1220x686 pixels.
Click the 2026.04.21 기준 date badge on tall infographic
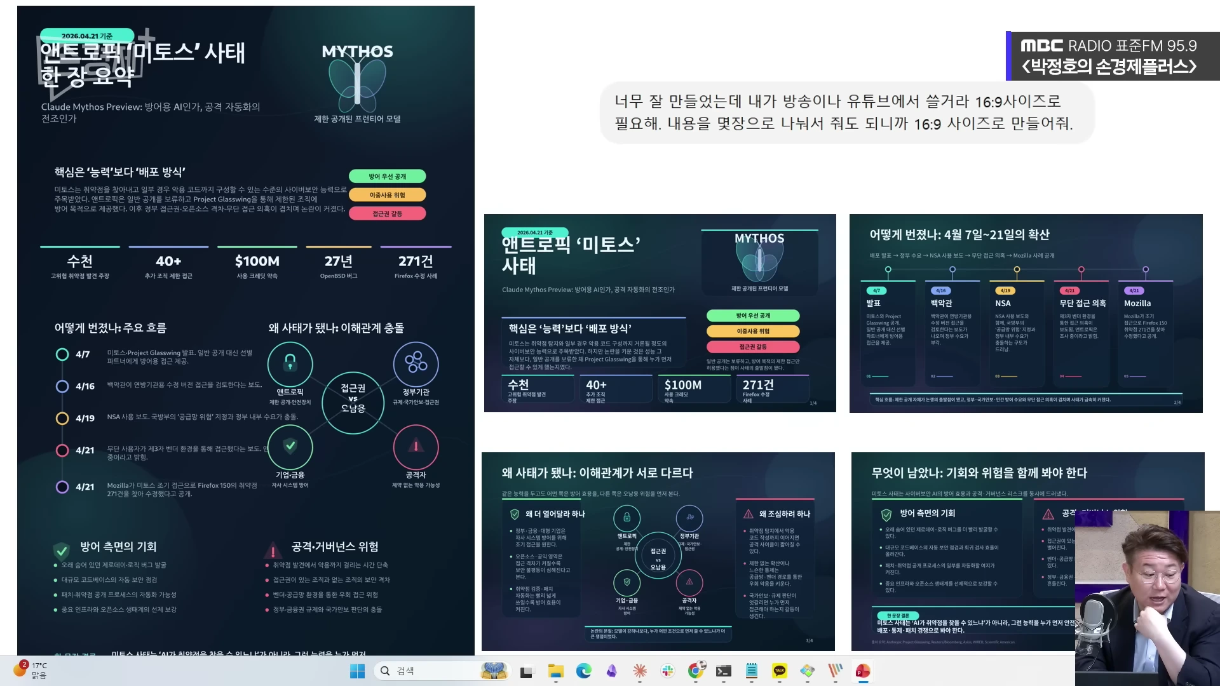(x=87, y=36)
